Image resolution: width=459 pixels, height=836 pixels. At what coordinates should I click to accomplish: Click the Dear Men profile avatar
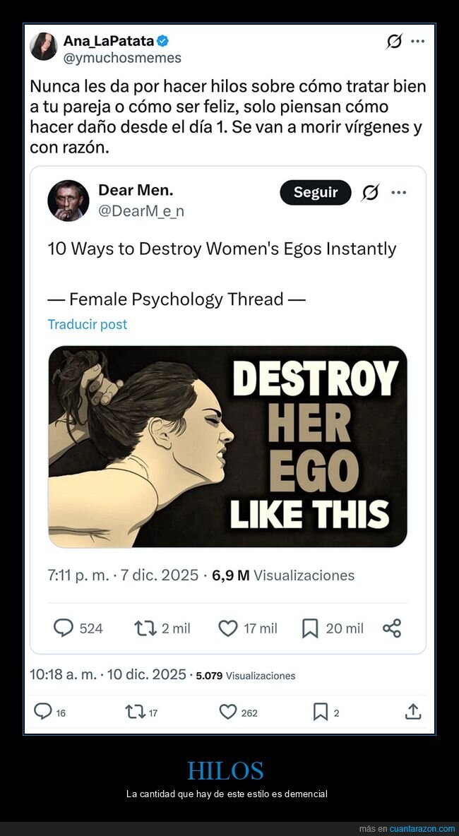(68, 201)
